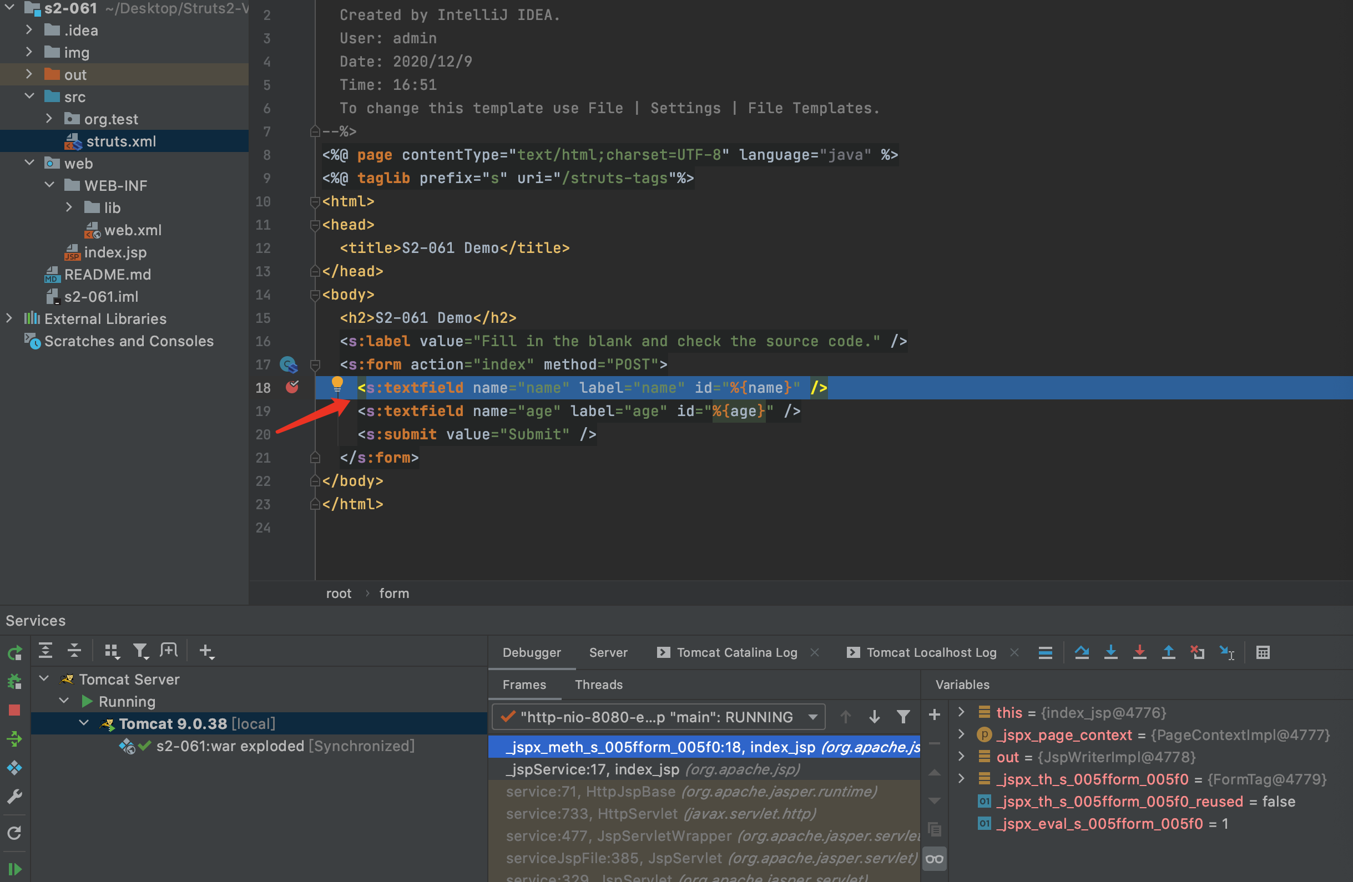Click the yellow lightbulb intention icon

337,384
